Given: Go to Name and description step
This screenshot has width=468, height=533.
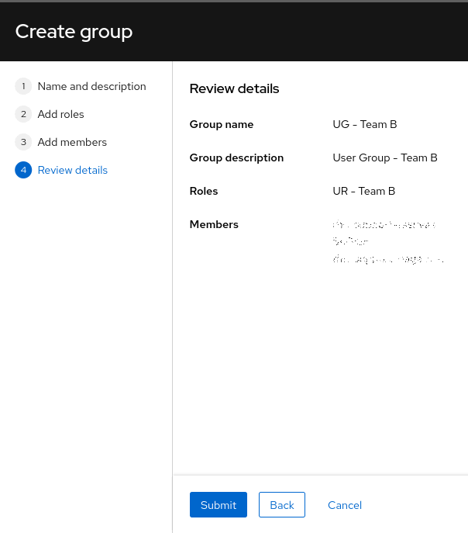Looking at the screenshot, I should [x=91, y=86].
